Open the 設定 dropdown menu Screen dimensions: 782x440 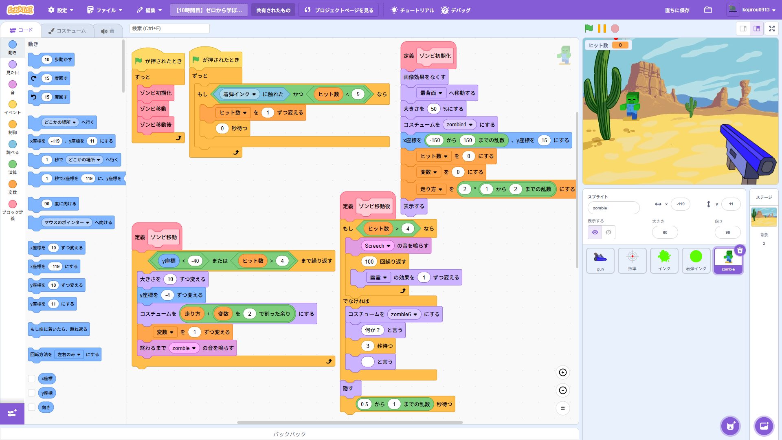(x=61, y=10)
